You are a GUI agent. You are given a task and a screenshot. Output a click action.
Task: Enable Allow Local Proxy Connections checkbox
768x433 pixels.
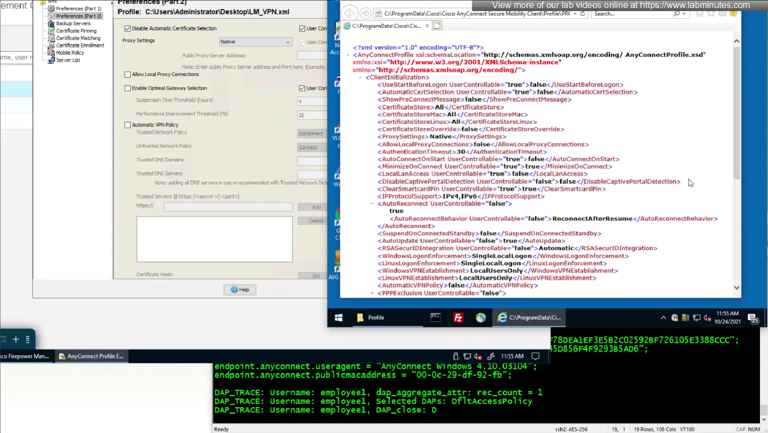pos(128,75)
